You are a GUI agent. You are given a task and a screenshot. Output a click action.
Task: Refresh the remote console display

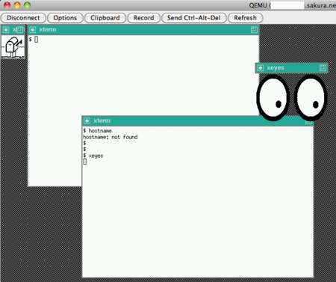coord(245,18)
